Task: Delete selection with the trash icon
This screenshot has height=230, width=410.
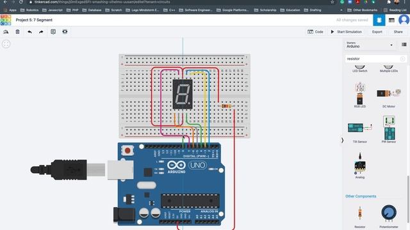Action: click(17, 32)
